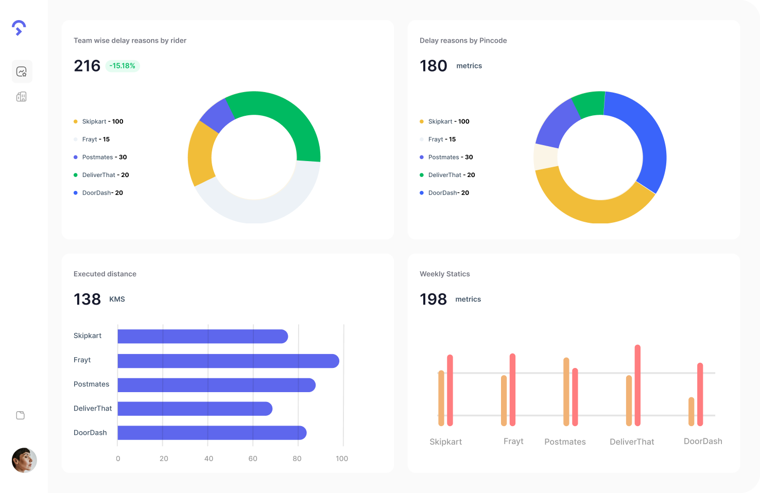The height and width of the screenshot is (493, 760).
Task: Click Postmates label under Weekly Statics chart
Action: point(565,442)
